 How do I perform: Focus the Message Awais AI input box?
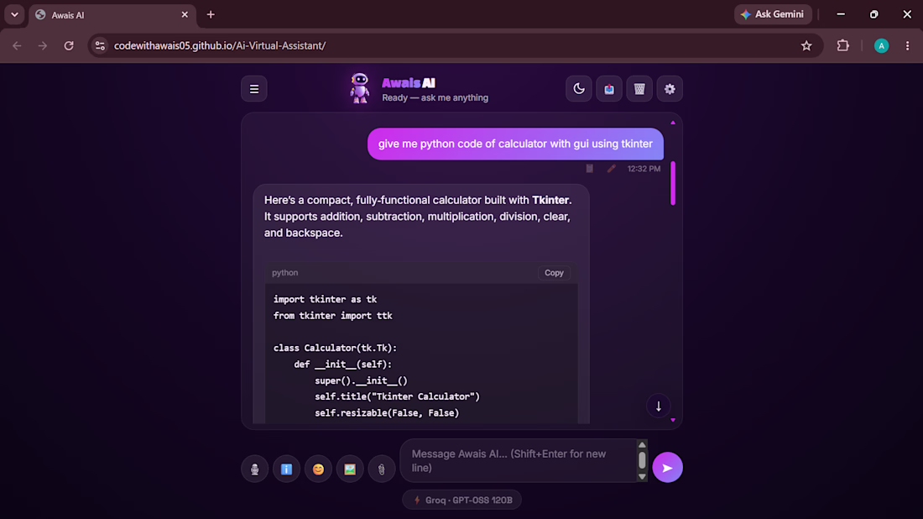[x=518, y=461]
